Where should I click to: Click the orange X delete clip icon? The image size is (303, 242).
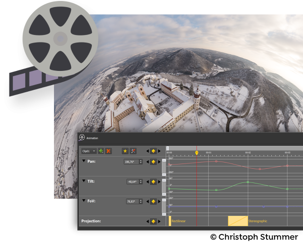[108, 151]
